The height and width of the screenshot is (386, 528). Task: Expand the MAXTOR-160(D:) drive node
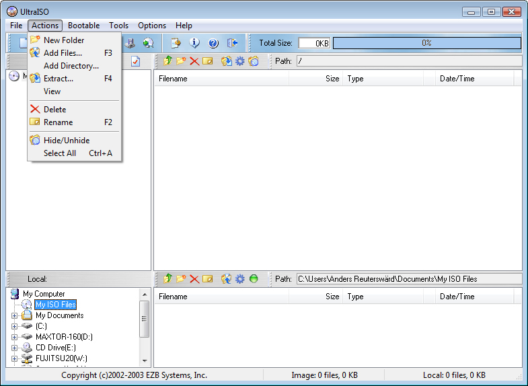(14, 337)
